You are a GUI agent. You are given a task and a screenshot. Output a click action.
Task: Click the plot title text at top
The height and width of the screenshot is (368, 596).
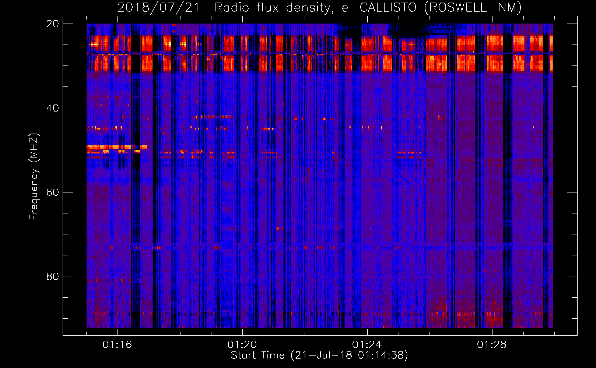319,8
